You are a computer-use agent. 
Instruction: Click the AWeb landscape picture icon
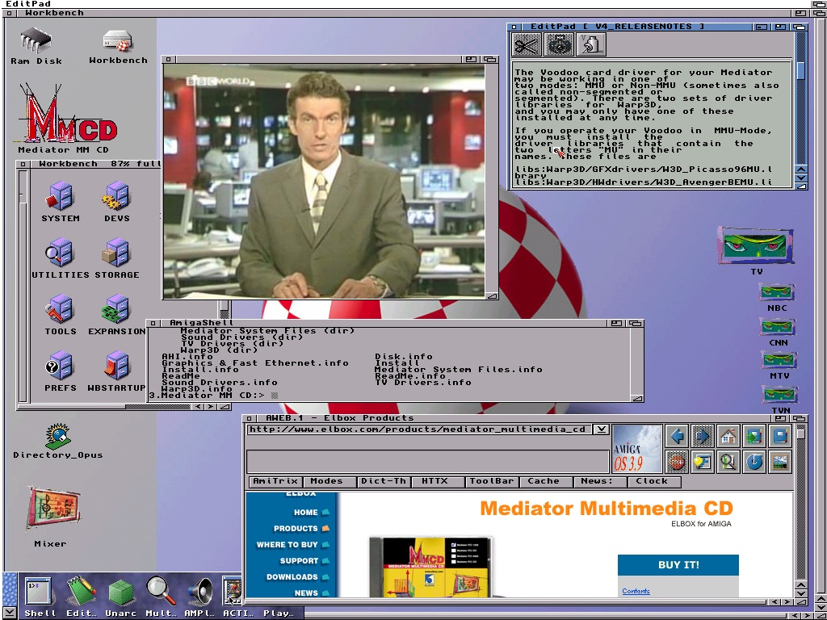[x=780, y=462]
